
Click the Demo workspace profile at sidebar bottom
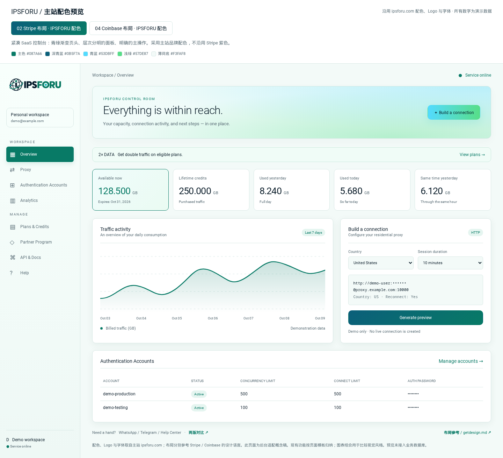pos(40,443)
